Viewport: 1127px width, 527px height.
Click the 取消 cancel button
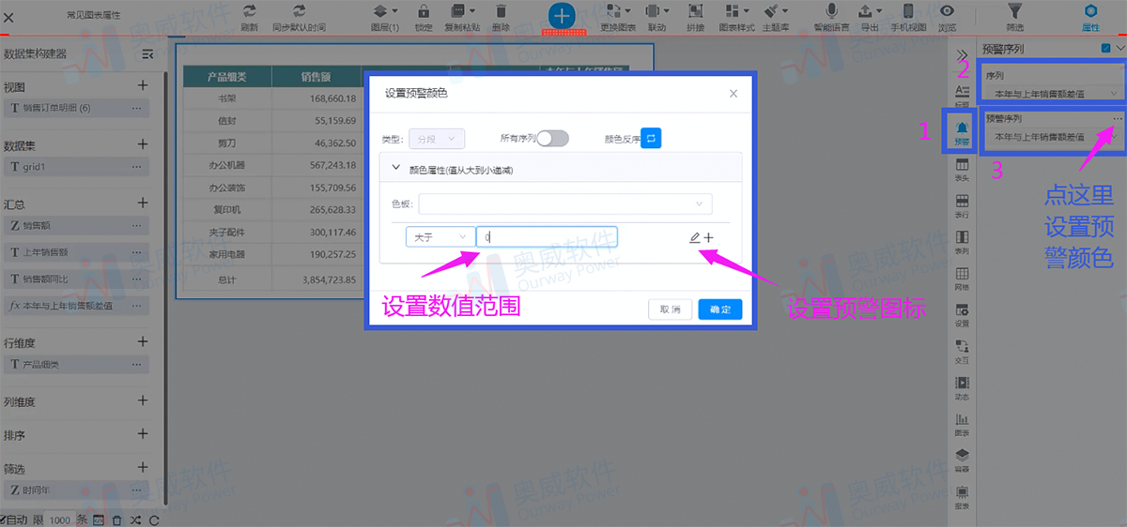[671, 309]
